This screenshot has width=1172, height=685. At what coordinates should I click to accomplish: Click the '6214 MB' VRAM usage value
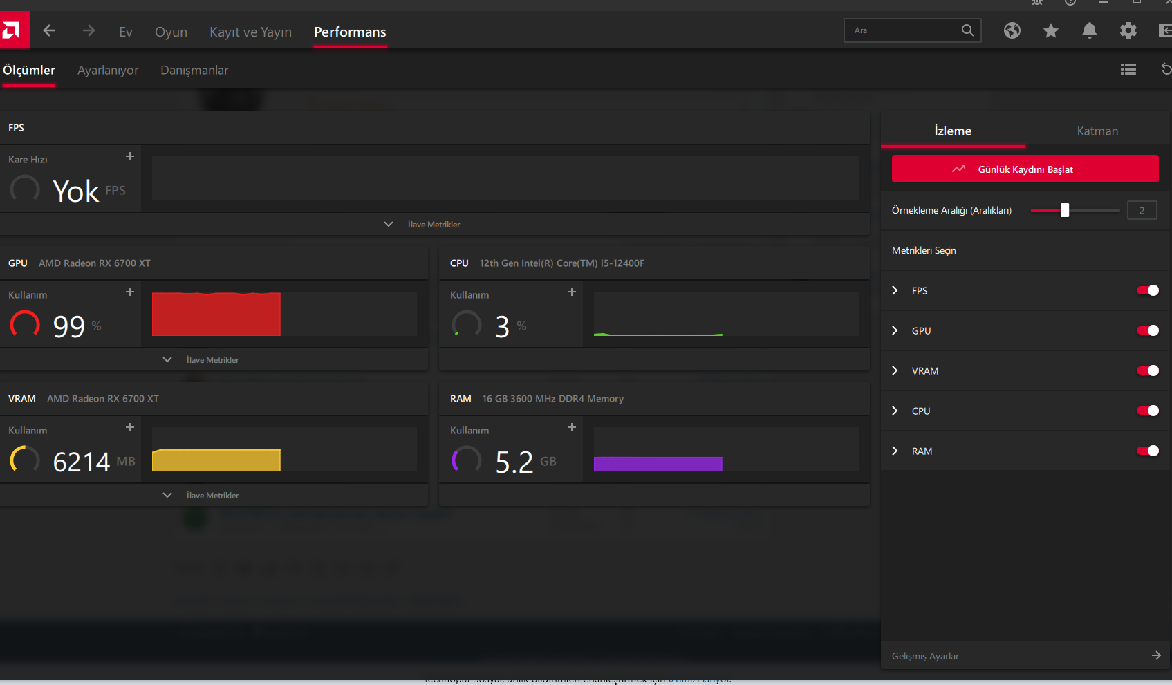94,462
